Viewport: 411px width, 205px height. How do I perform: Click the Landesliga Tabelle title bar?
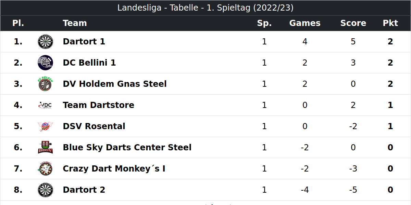(206, 8)
